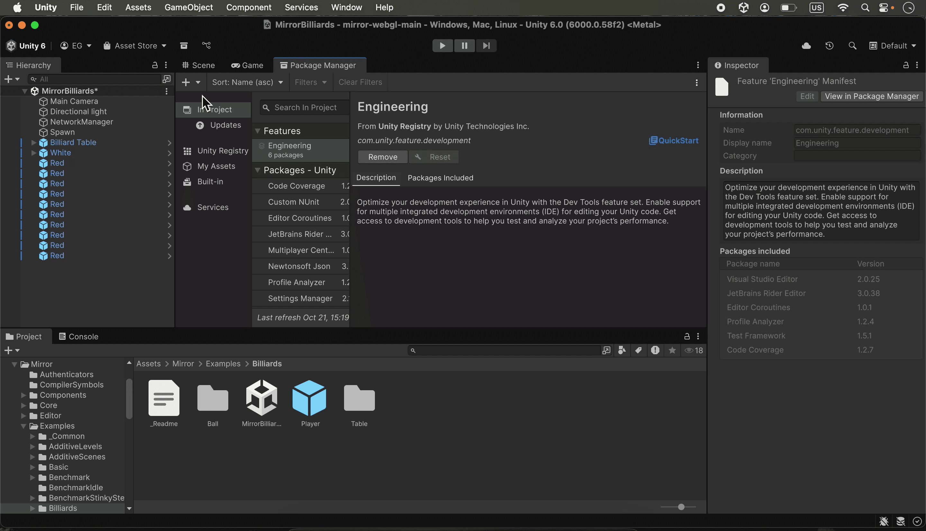Expand the Billiard Table hierarchy item

click(33, 143)
